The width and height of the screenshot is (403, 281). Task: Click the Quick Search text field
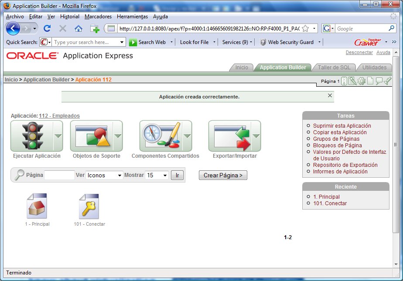86,42
